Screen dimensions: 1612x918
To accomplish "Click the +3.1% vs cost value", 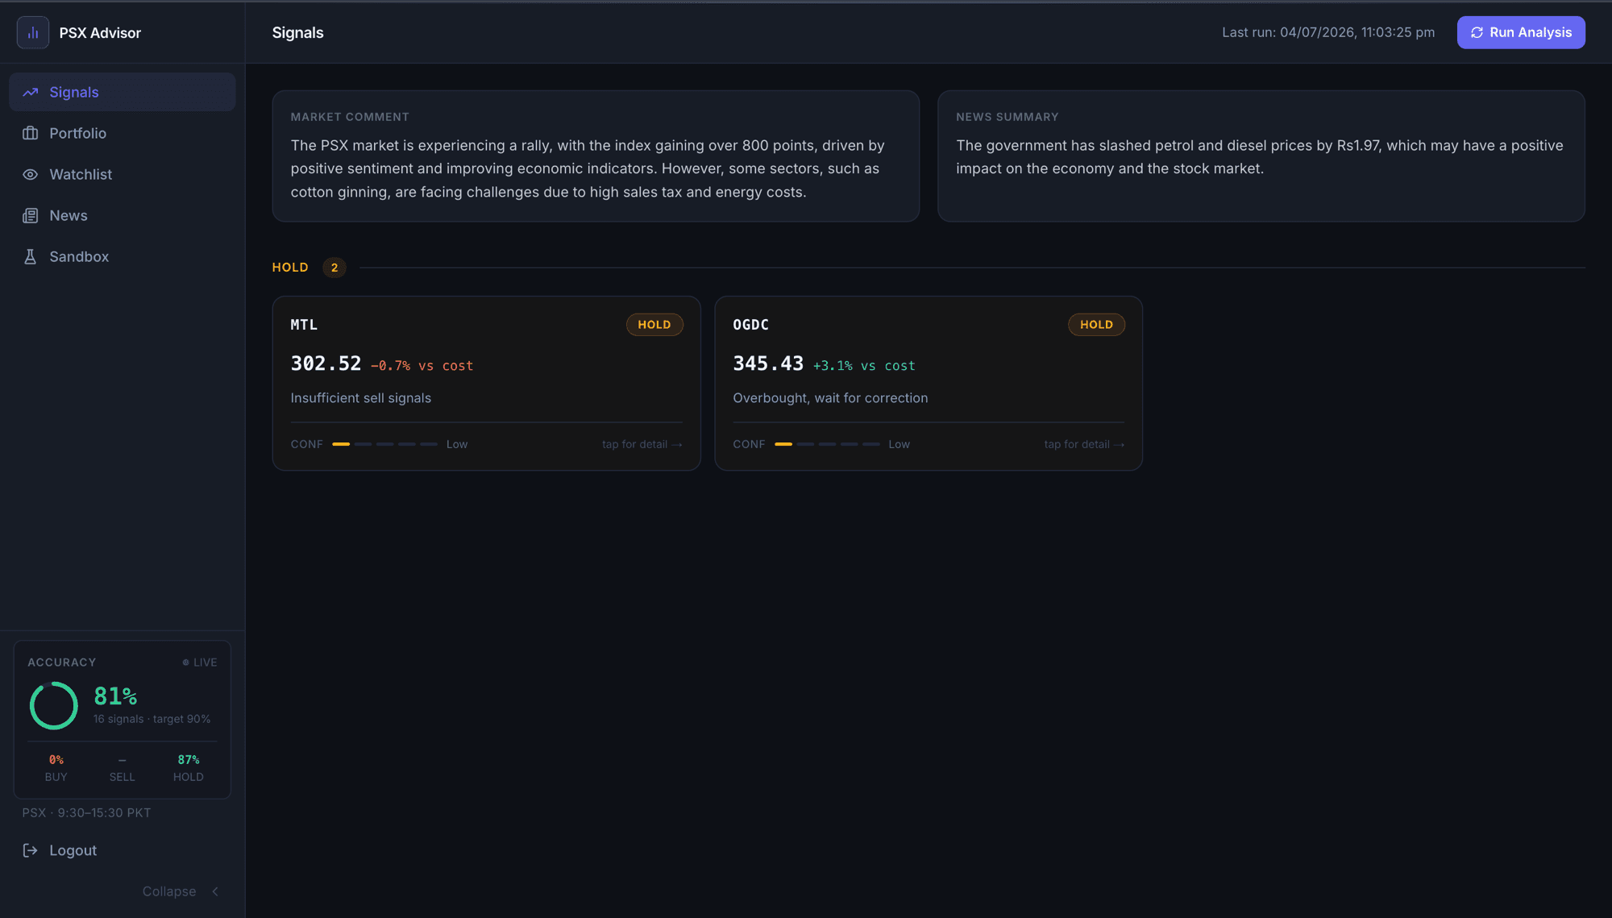I will [x=864, y=366].
